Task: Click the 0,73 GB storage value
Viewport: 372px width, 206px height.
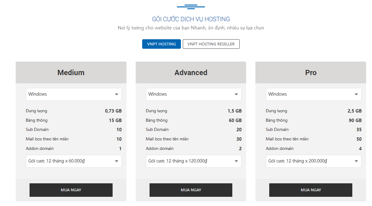Action: pos(113,111)
